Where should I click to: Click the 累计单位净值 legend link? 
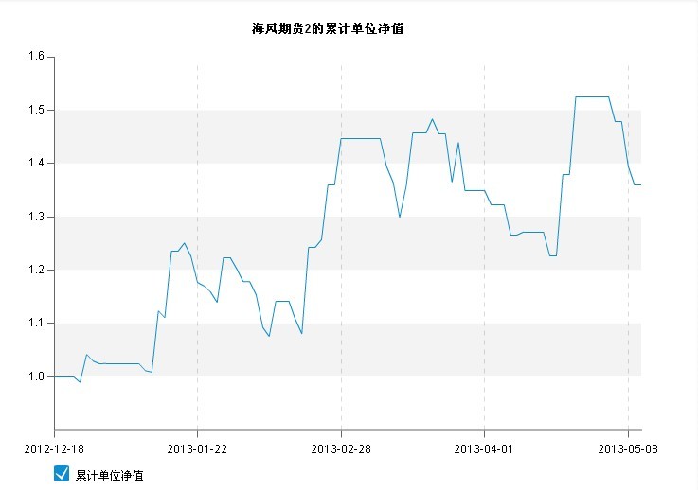110,475
